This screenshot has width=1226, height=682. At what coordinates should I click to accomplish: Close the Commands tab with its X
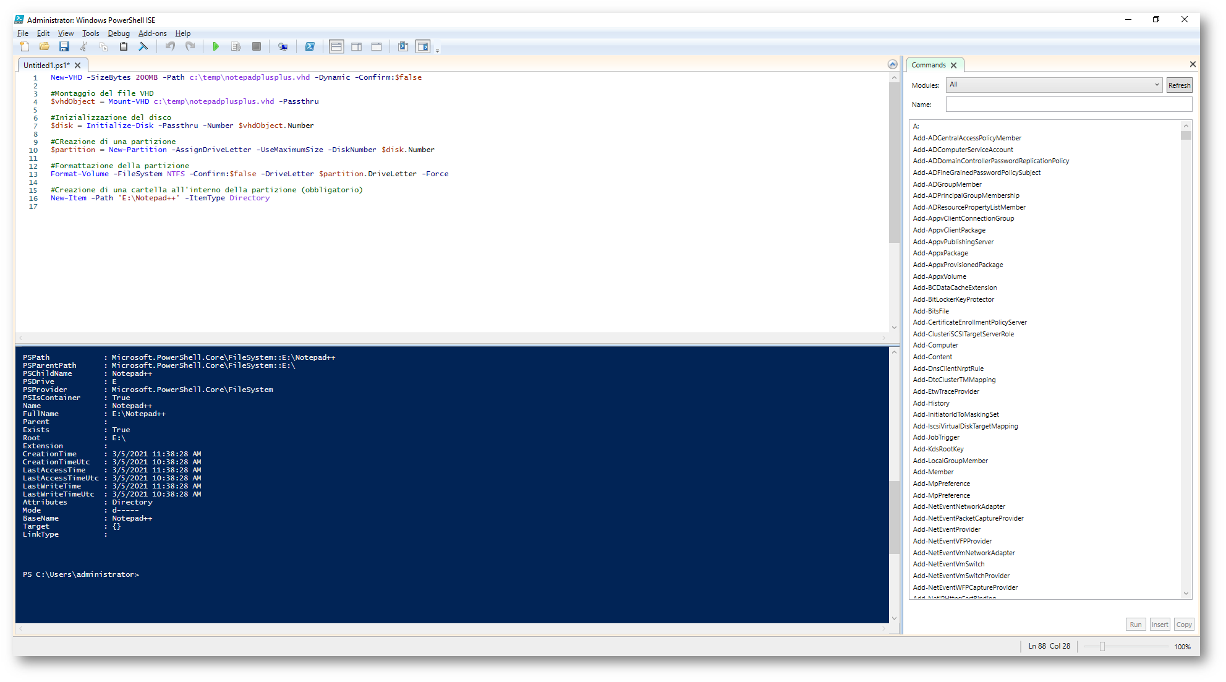pyautogui.click(x=953, y=65)
